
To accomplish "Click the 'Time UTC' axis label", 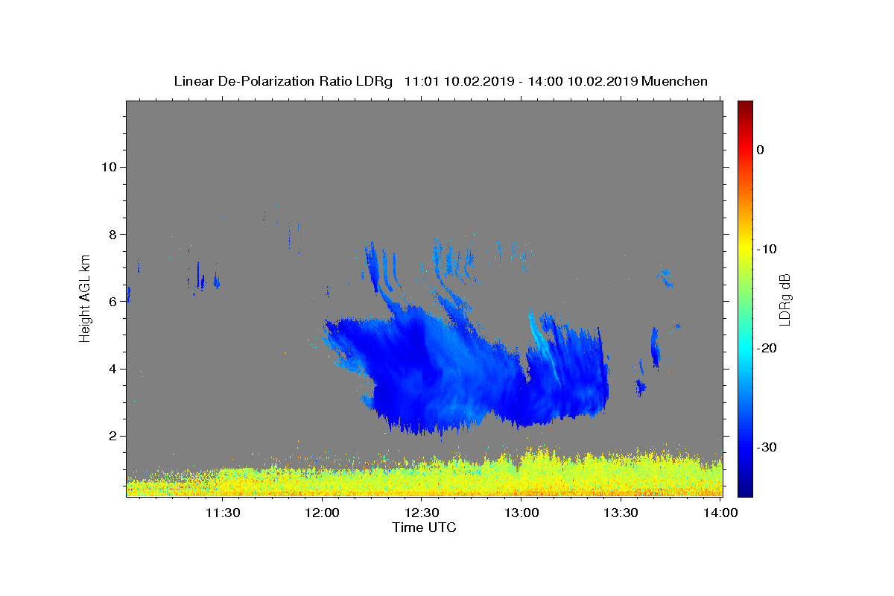I will point(424,527).
